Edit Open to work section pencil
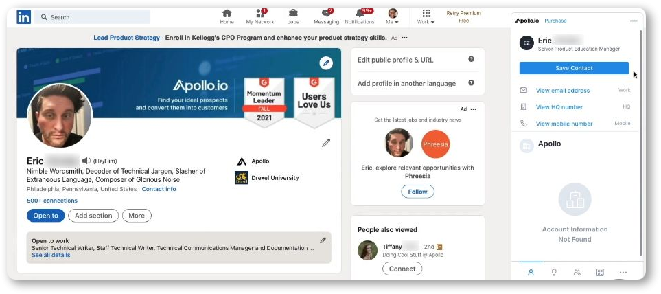This screenshot has height=294, width=661. coord(323,240)
